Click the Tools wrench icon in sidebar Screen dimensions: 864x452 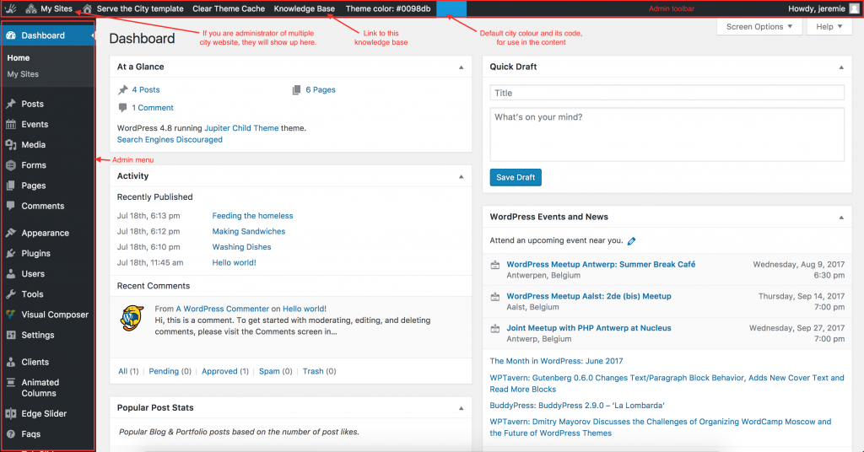click(x=11, y=294)
